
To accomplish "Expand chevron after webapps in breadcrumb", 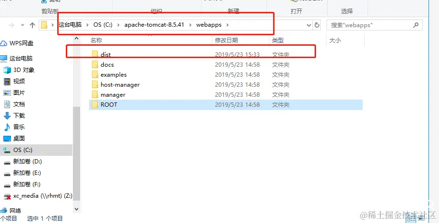I will tap(227, 25).
